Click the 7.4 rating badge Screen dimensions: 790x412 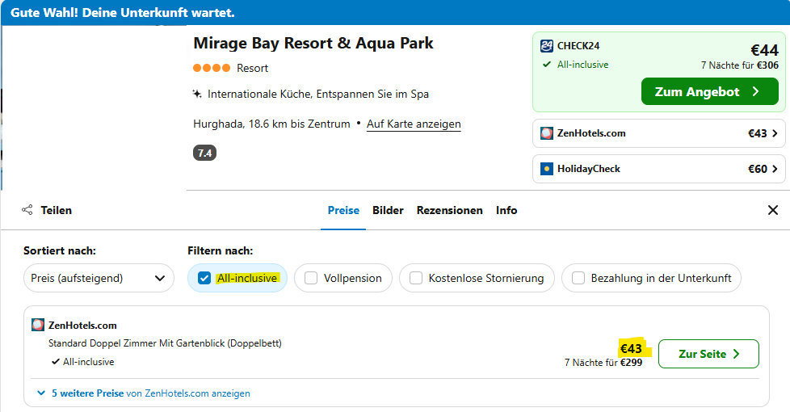click(x=204, y=153)
